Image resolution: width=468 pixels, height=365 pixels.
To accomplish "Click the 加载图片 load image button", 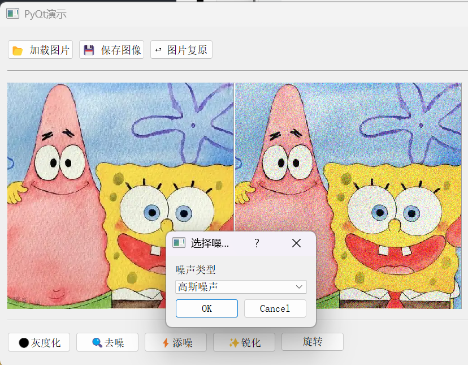I will 40,50.
